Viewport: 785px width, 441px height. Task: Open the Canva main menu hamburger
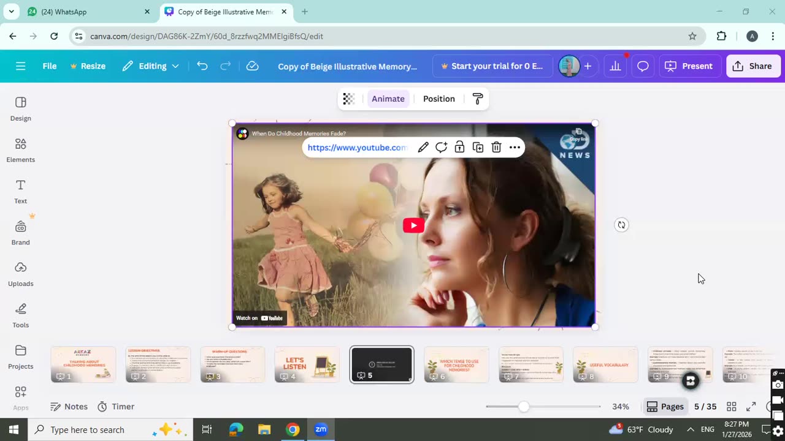click(x=20, y=66)
